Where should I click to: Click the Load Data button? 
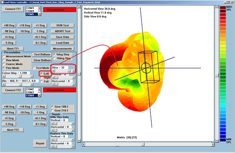click(62, 43)
